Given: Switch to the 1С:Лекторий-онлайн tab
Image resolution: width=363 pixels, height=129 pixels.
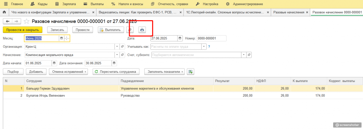Looking at the screenshot, I should tap(225, 12).
